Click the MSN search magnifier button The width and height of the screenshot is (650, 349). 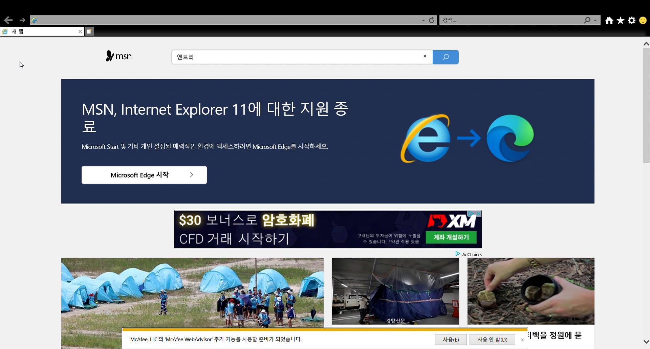(446, 57)
